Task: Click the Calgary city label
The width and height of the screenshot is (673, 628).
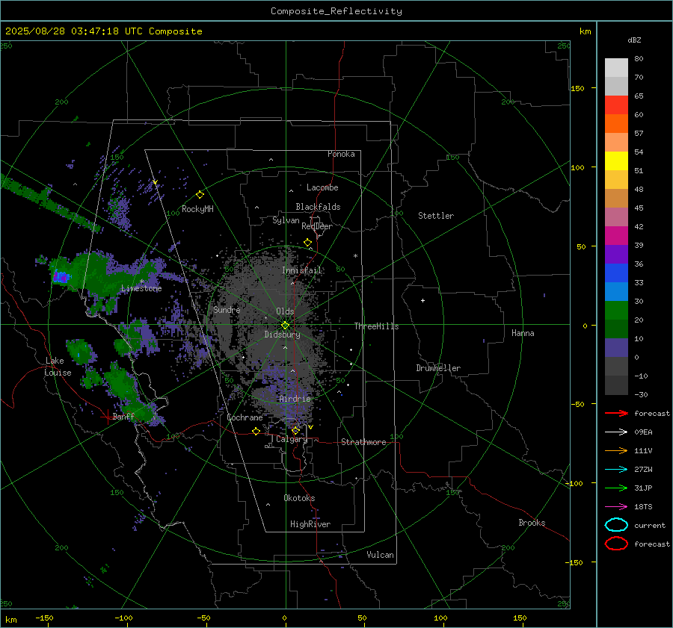Action: tap(292, 439)
